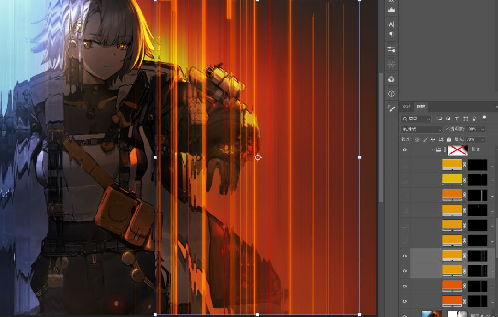Click lock transparent pixels icon

point(417,139)
